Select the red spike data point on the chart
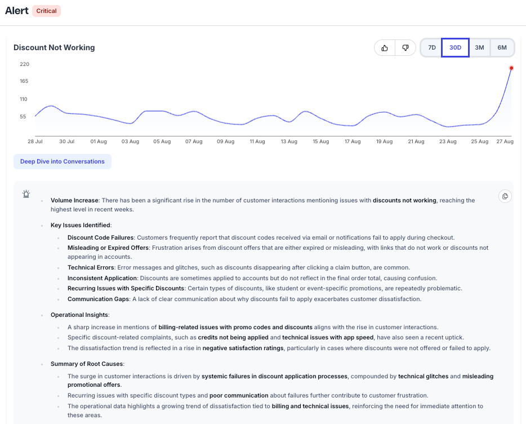This screenshot has height=424, width=526. point(511,68)
